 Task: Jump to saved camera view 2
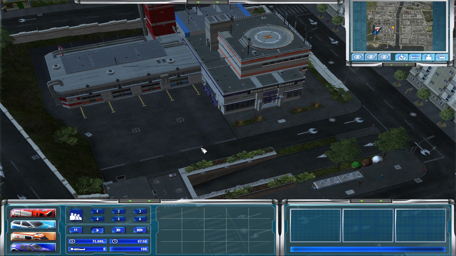pos(371,57)
